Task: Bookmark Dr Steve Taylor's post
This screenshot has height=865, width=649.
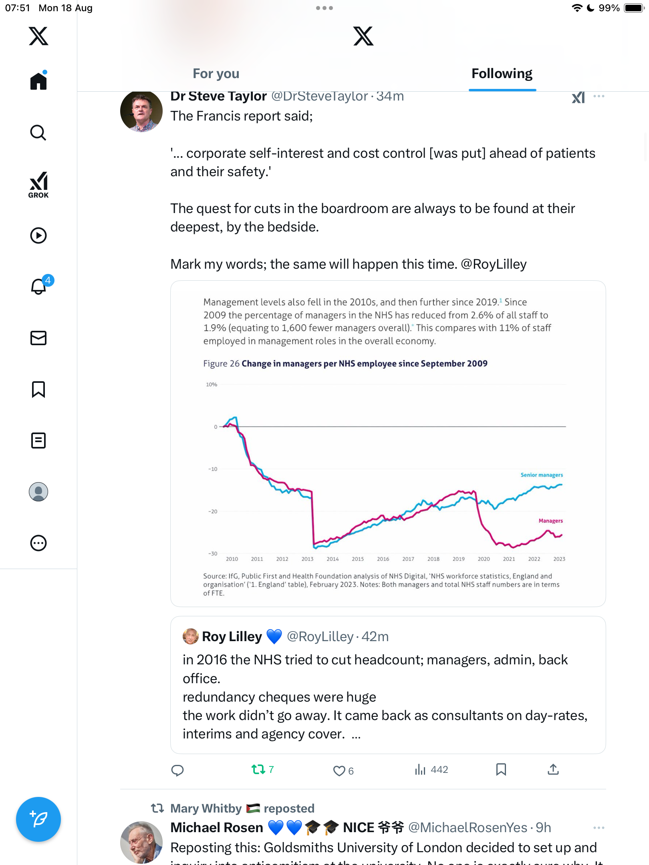Action: pos(501,769)
